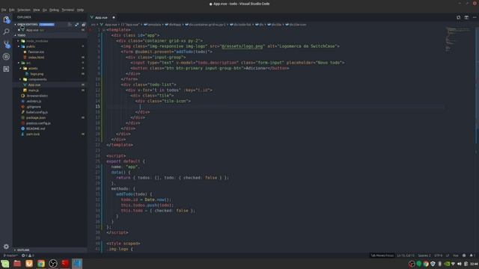The image size is (479, 269).
Task: Click the feedback smiley in status bar
Action: click(464, 256)
